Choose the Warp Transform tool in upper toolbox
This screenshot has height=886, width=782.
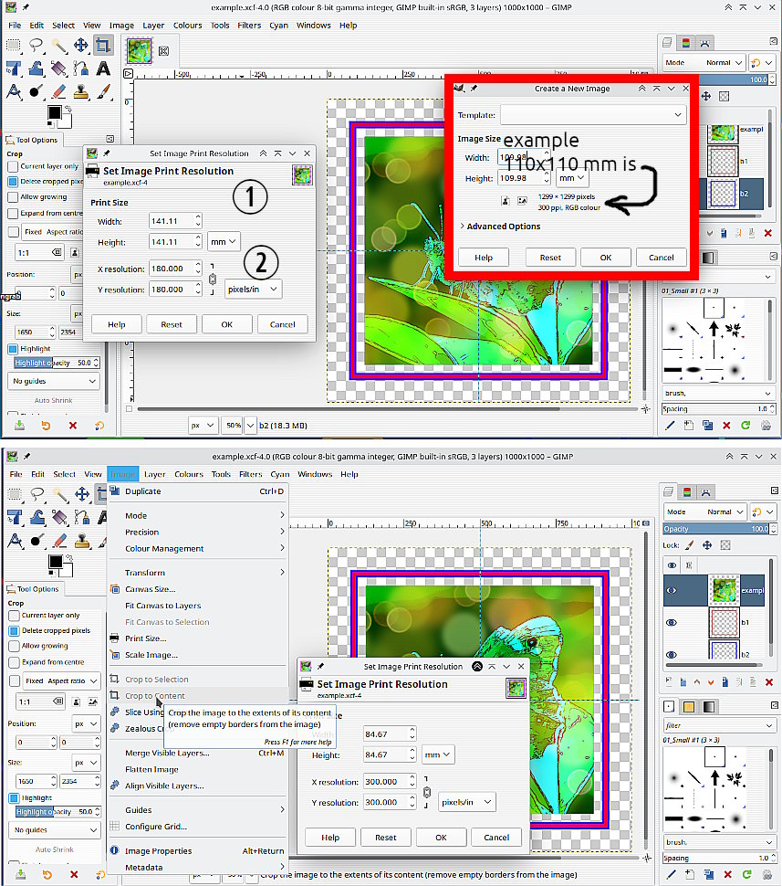(x=36, y=69)
